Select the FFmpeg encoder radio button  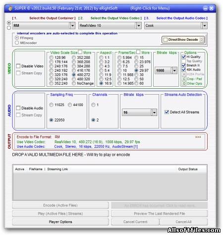[17, 38]
